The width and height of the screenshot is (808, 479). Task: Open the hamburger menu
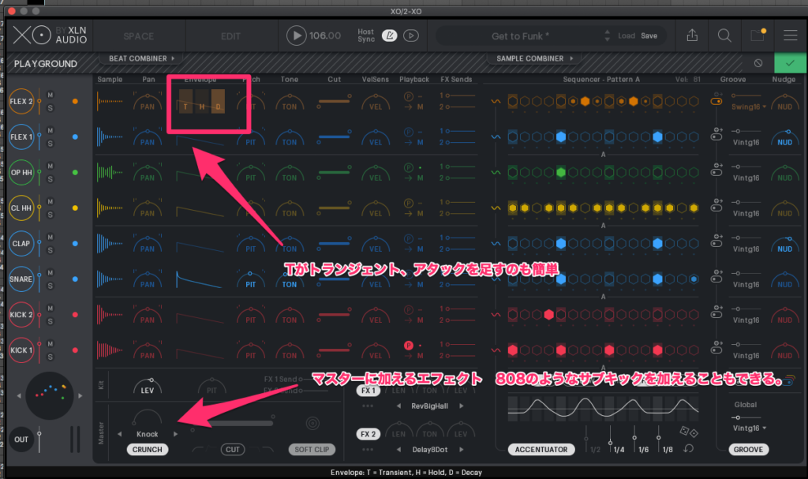pyautogui.click(x=789, y=36)
